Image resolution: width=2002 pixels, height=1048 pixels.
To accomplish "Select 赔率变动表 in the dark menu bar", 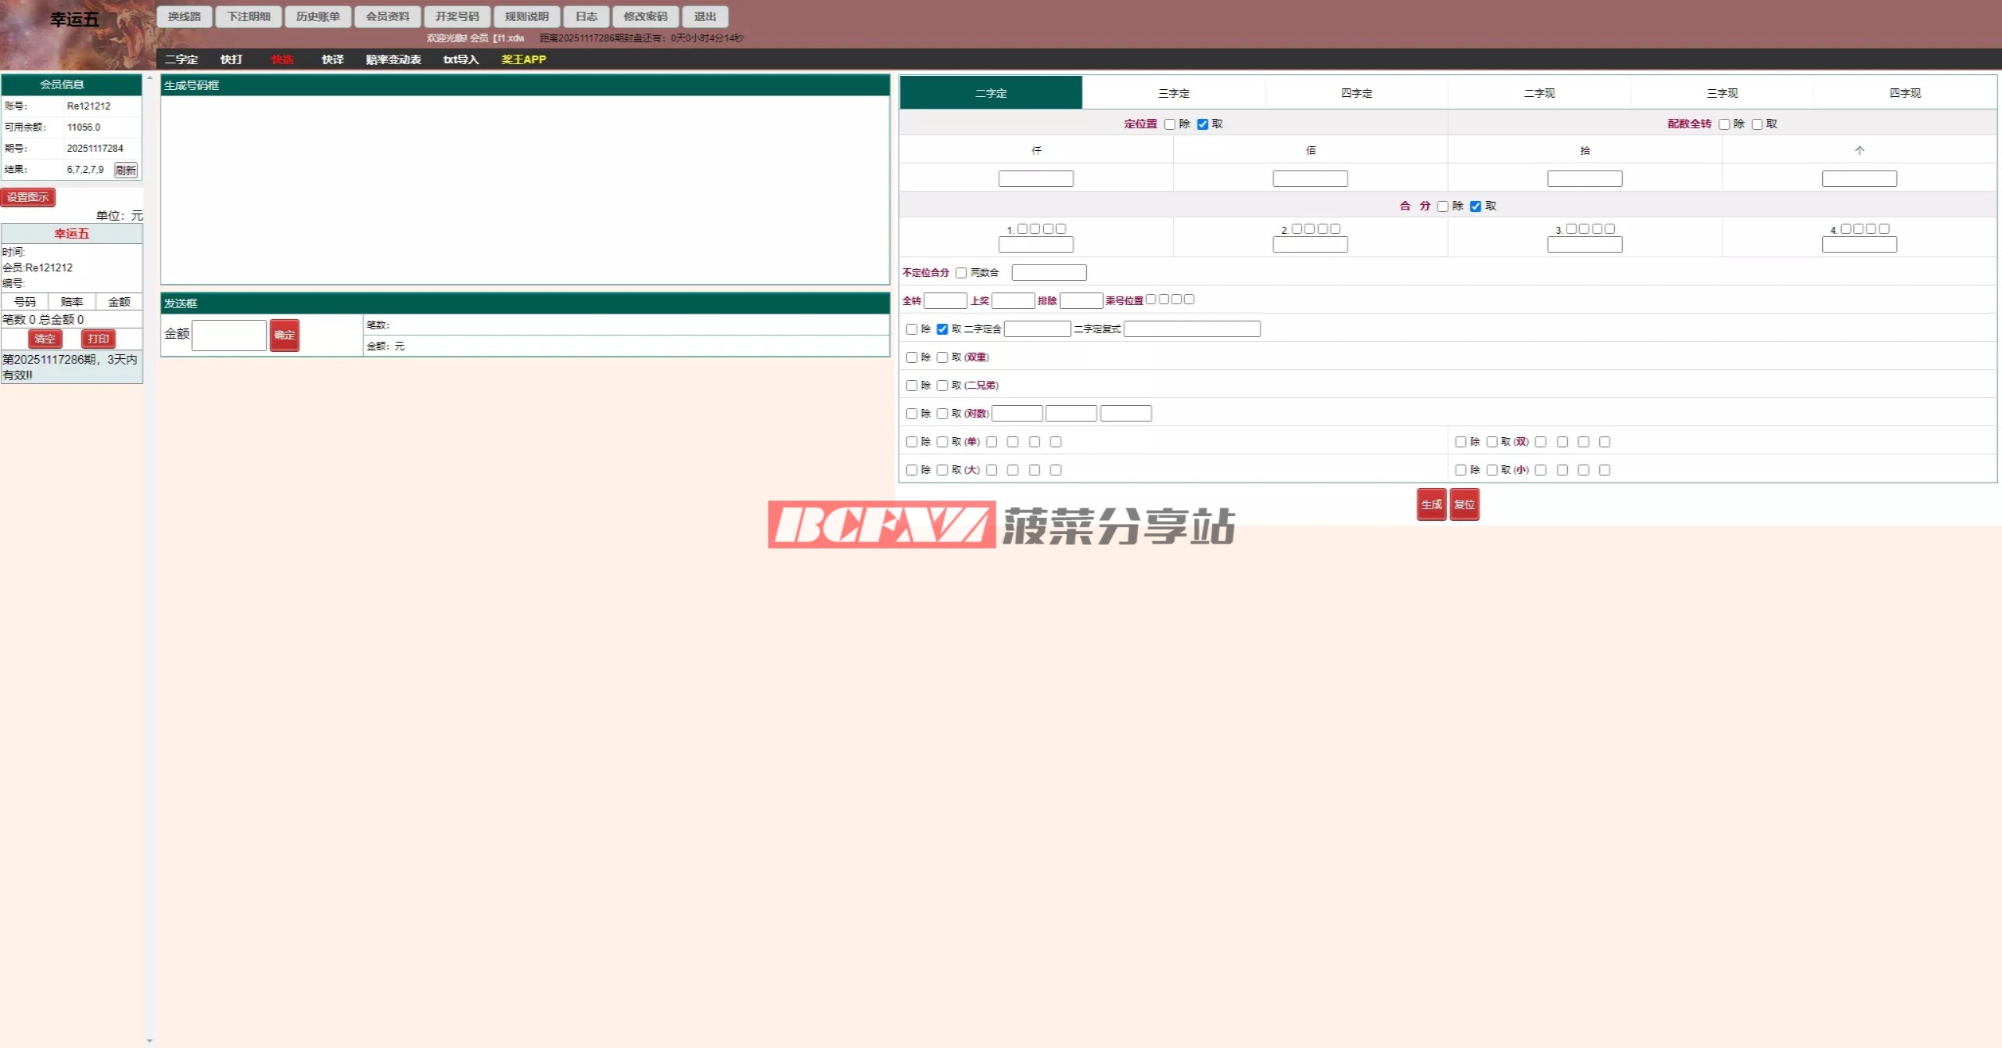I will (393, 59).
